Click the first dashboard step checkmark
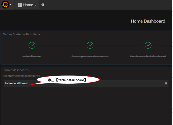The image size is (173, 125). tap(148, 45)
